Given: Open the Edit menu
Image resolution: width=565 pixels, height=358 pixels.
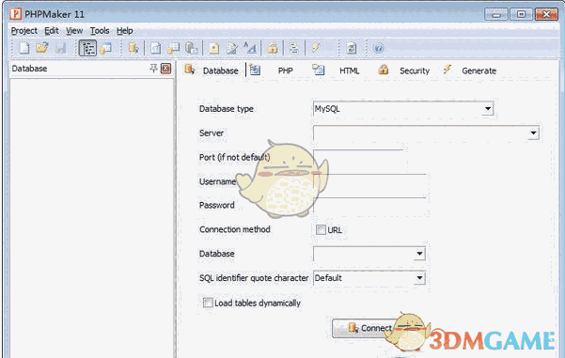Looking at the screenshot, I should 52,31.
